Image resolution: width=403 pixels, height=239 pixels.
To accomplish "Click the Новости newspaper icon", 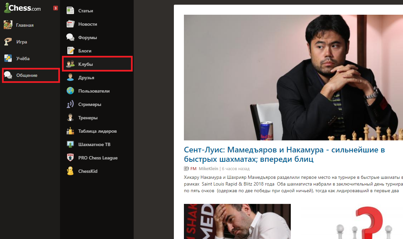I will click(x=70, y=24).
